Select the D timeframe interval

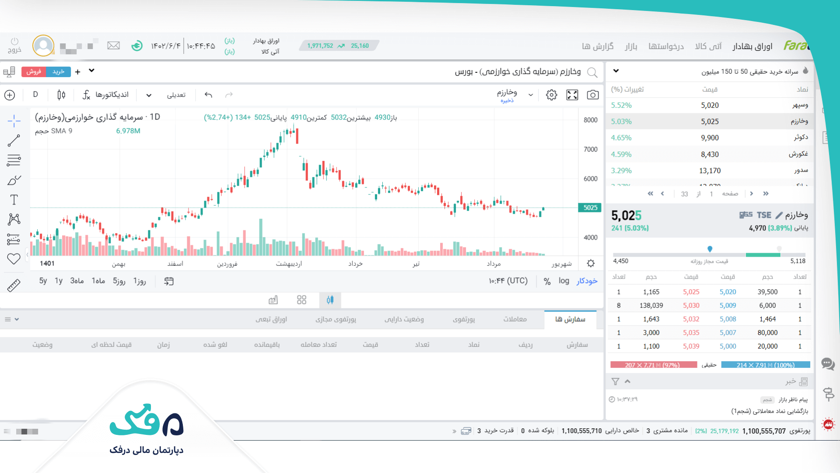pyautogui.click(x=35, y=95)
